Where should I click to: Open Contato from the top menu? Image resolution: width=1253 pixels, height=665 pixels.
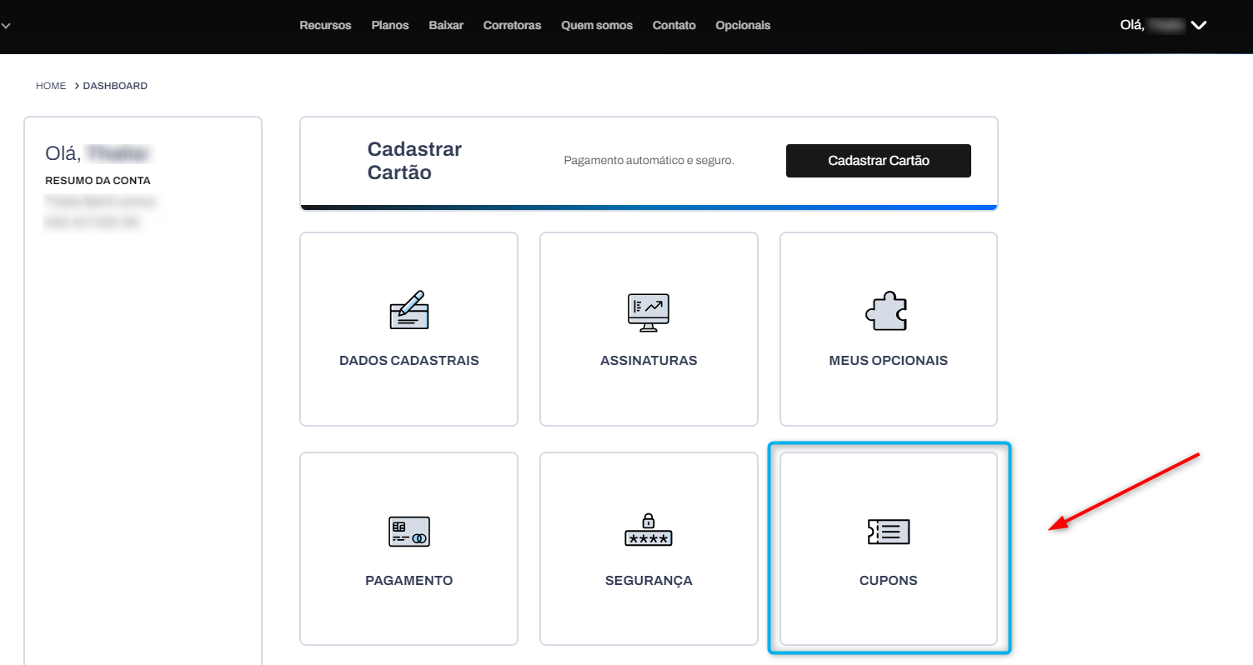674,26
